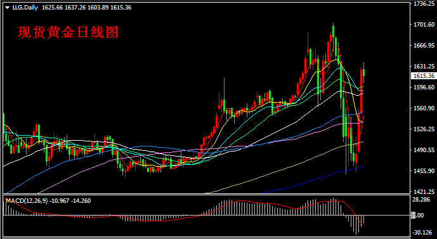This screenshot has height=239, width=437.
Task: Click the MACD(12,26,9) indicator label
Action: click(x=27, y=201)
